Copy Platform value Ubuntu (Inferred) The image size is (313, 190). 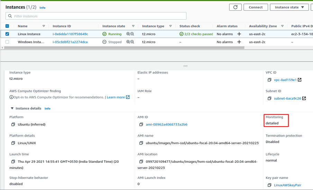pos(13,124)
